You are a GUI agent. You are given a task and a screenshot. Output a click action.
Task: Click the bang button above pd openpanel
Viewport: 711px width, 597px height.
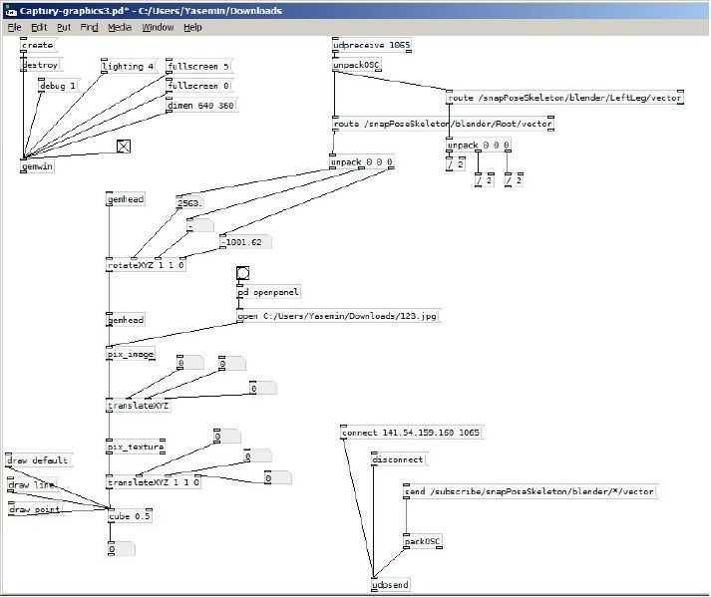coord(242,273)
